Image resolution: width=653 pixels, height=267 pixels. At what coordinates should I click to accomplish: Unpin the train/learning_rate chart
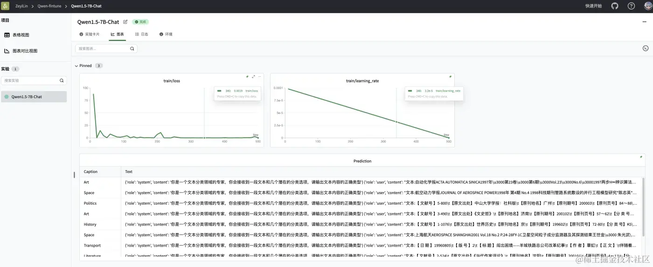450,76
